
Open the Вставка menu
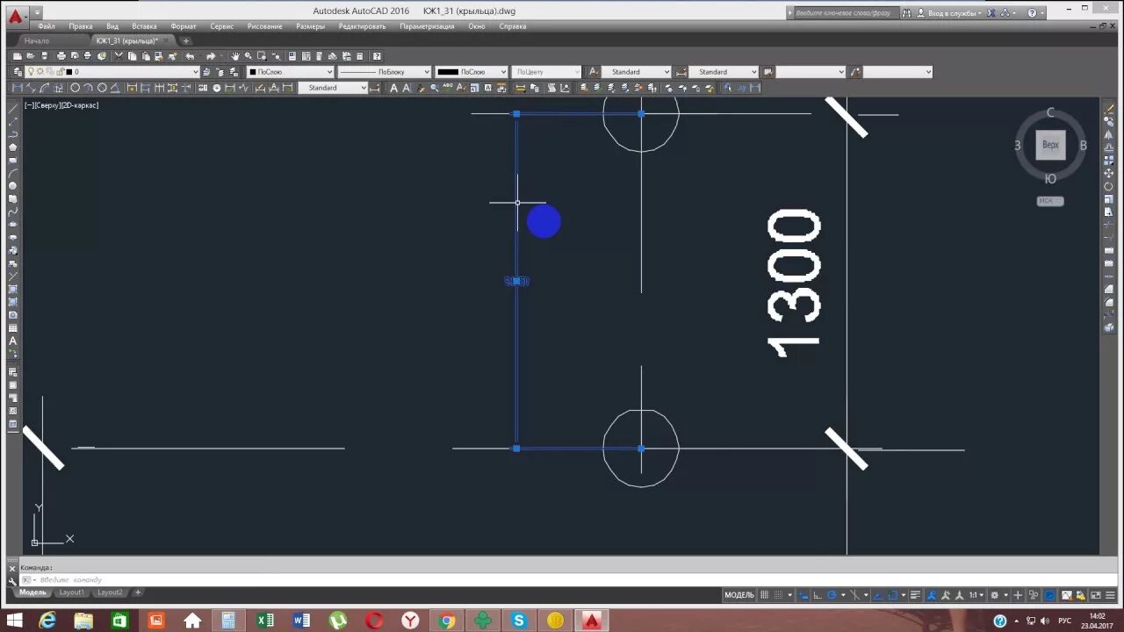[144, 26]
